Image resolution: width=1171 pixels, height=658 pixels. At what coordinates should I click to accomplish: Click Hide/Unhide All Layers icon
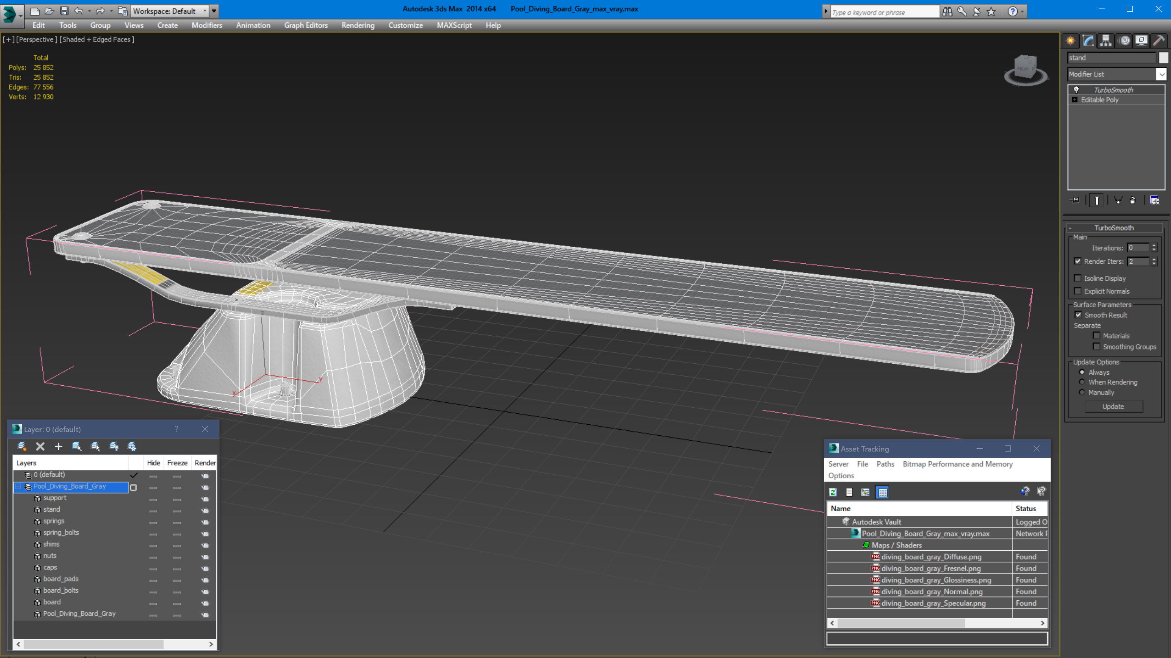click(114, 446)
